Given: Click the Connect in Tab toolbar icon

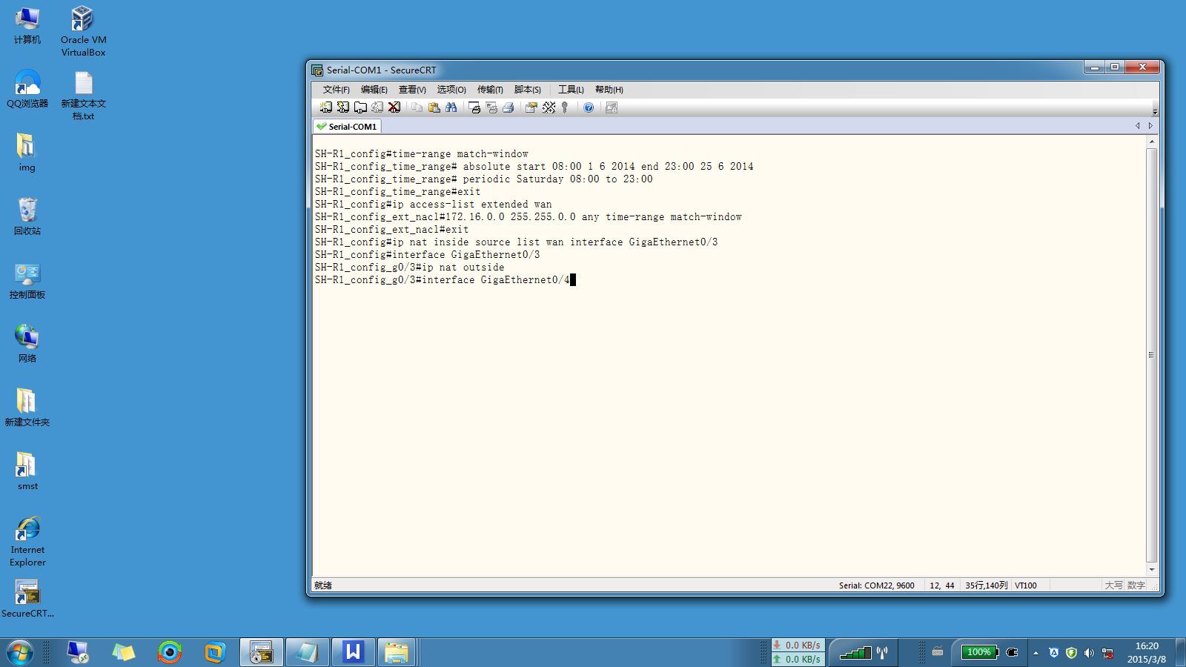Looking at the screenshot, I should point(360,107).
